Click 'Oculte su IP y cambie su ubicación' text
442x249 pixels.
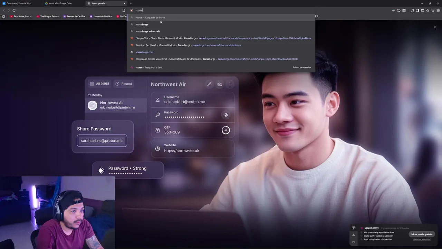pyautogui.click(x=378, y=236)
